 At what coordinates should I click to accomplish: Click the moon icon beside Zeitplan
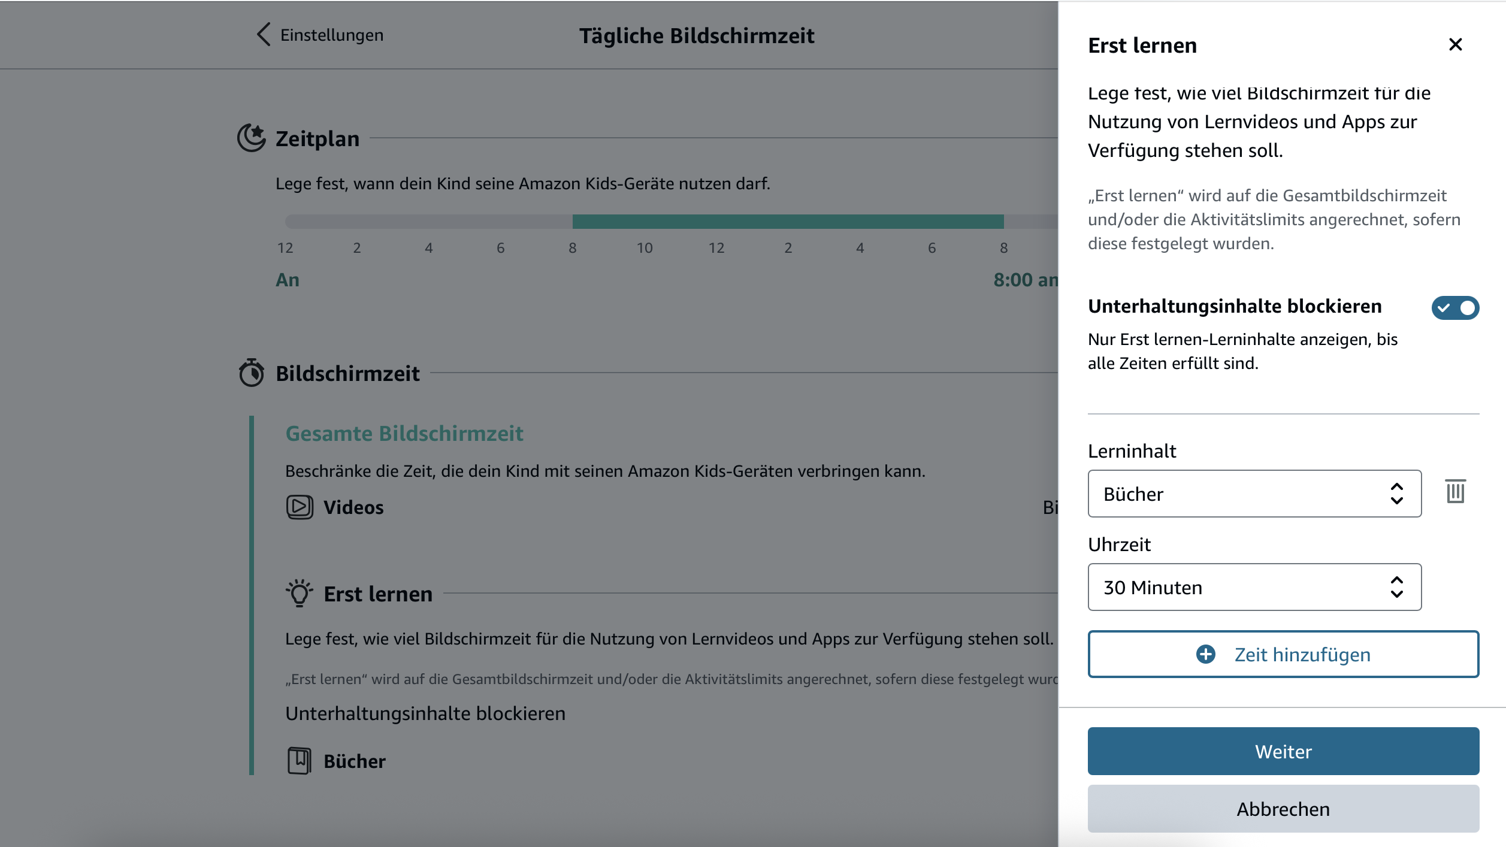click(x=252, y=138)
